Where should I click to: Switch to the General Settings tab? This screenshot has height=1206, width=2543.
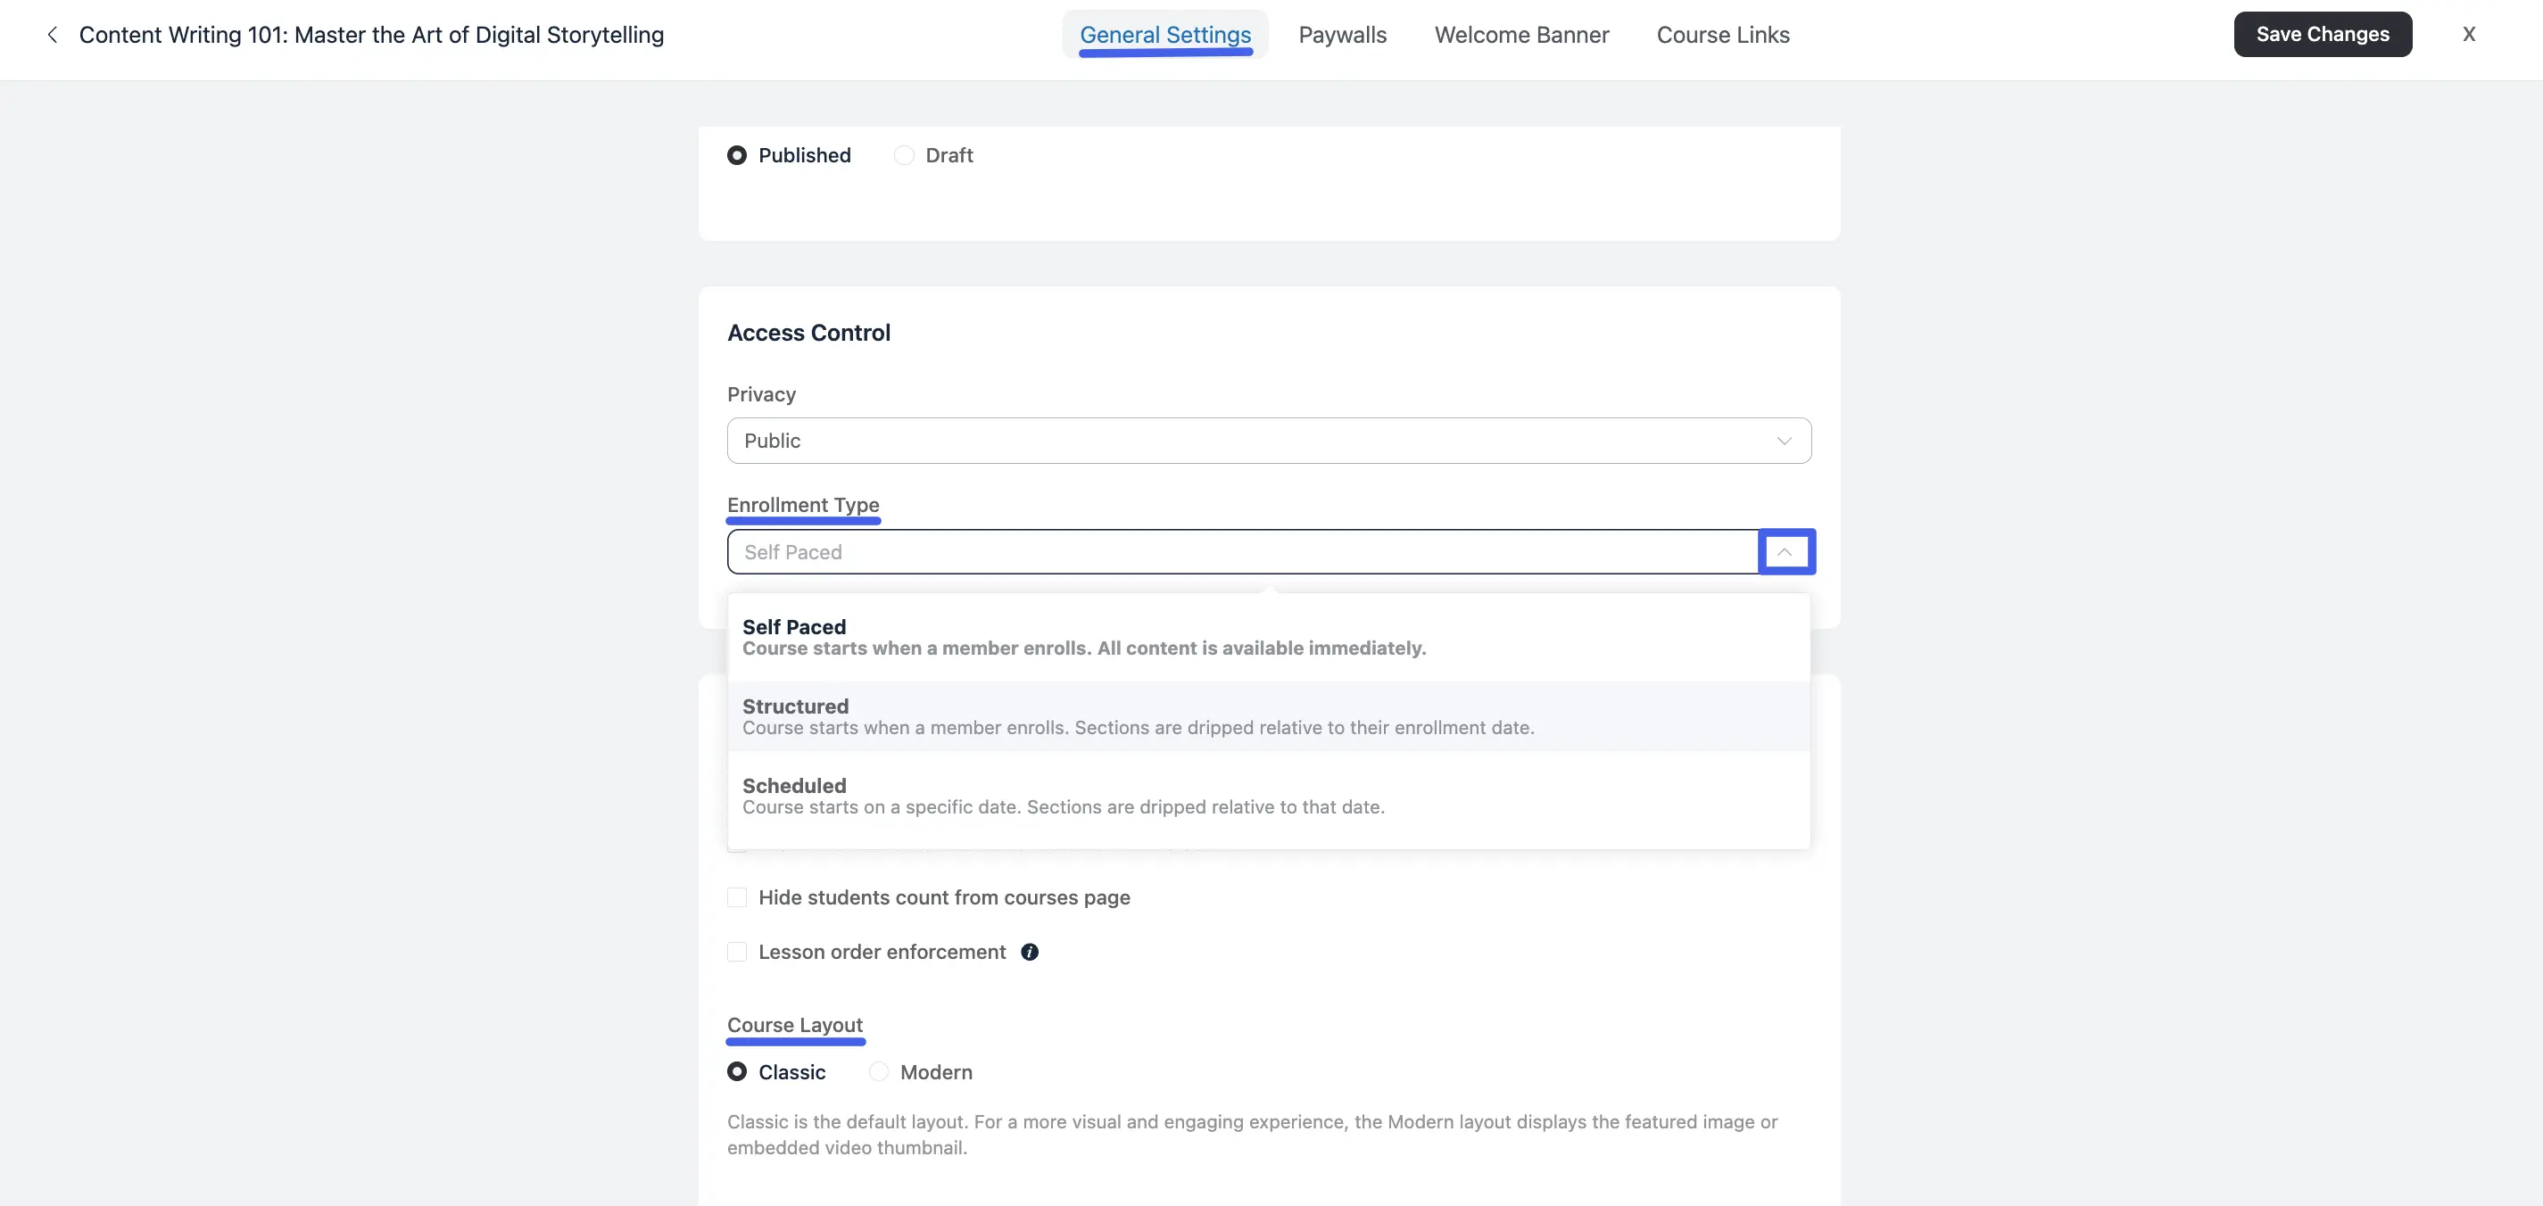(1165, 35)
